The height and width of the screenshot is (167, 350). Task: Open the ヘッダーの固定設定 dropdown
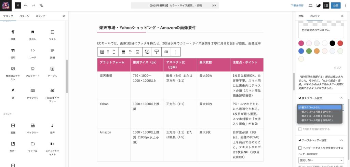(x=321, y=160)
